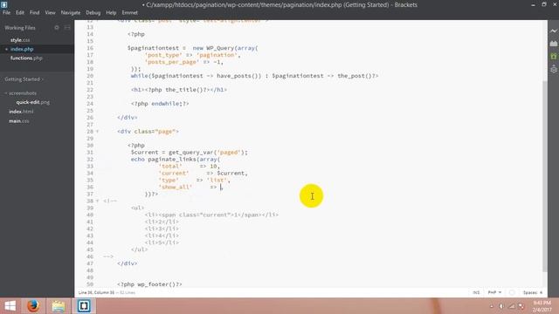Open the Live Preview lightning bolt icon

click(553, 31)
